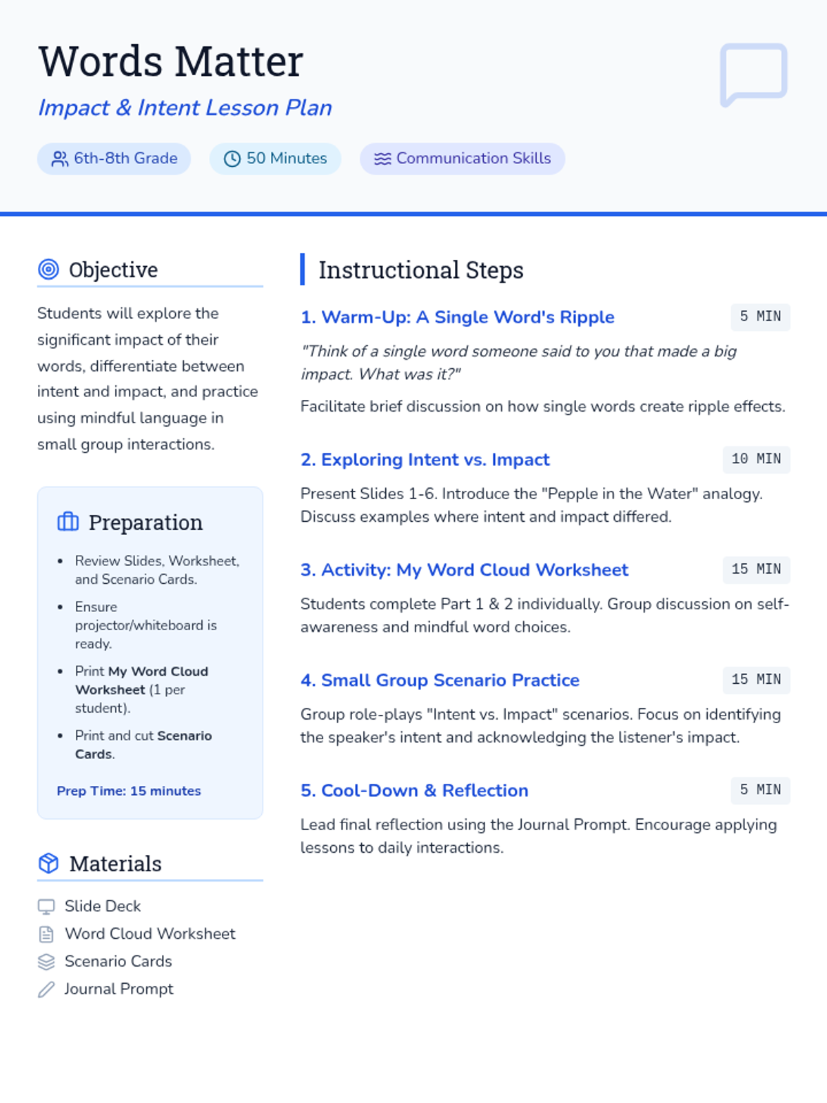Click the stacked layers icon by Scenario Cards
Screen dimensions: 827x1103
(x=46, y=962)
